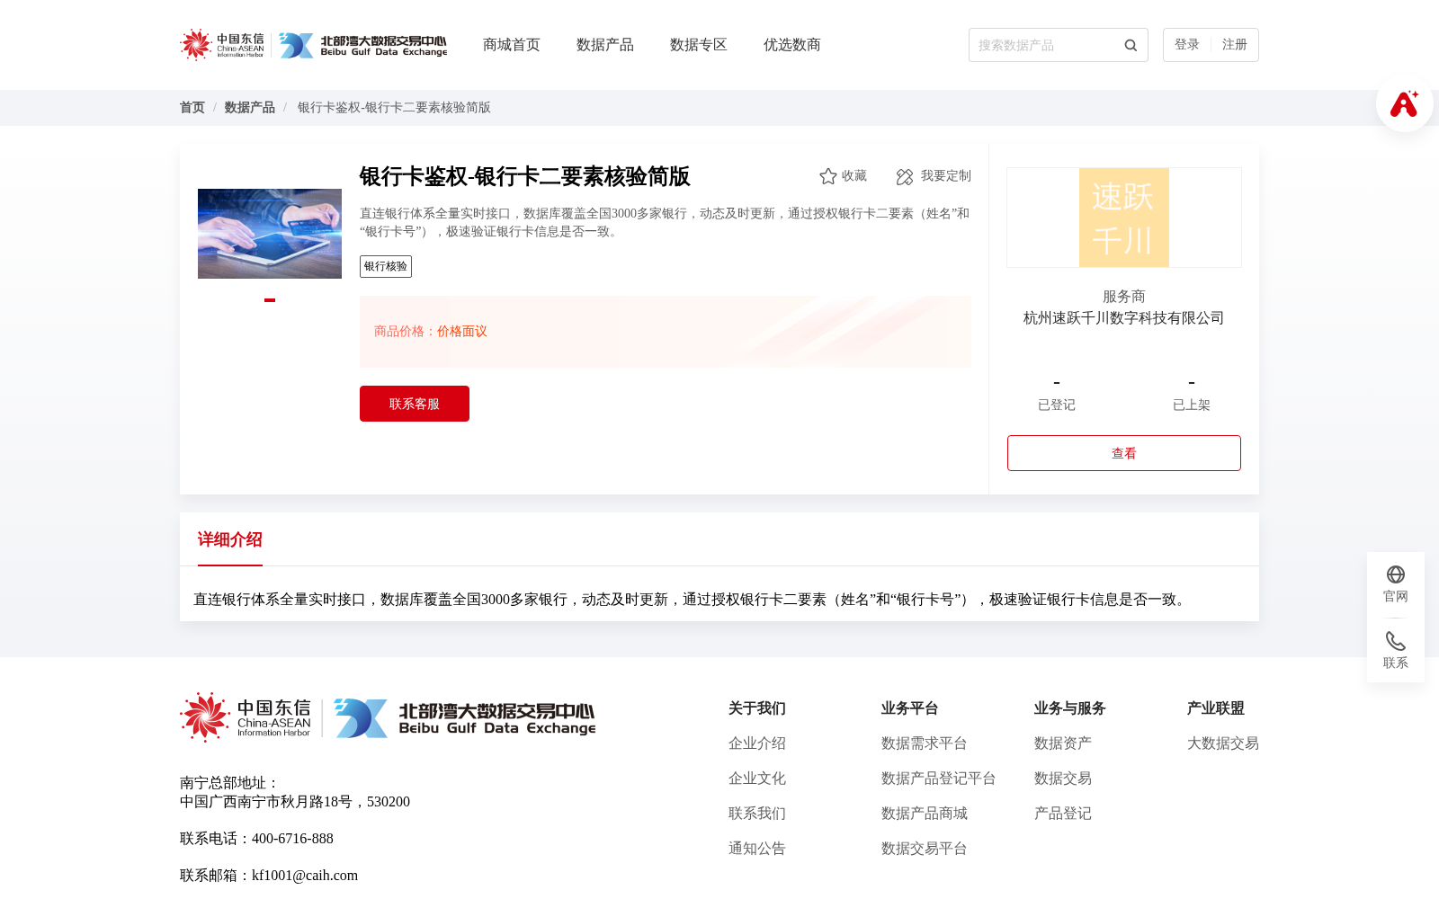Click the search magnifier icon

1131,45
